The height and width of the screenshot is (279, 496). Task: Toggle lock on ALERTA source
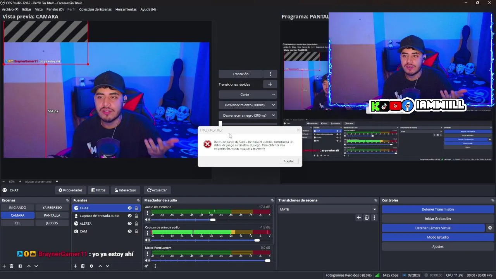(136, 224)
